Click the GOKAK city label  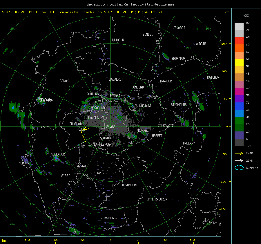[64, 81]
